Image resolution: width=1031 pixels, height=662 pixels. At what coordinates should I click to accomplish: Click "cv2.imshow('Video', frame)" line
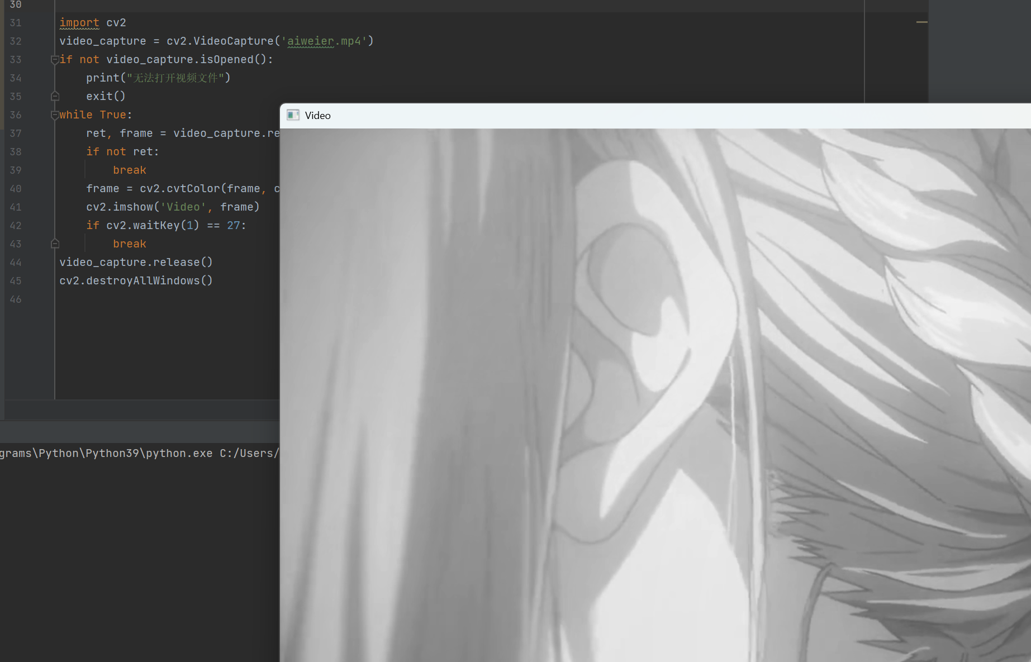click(173, 207)
